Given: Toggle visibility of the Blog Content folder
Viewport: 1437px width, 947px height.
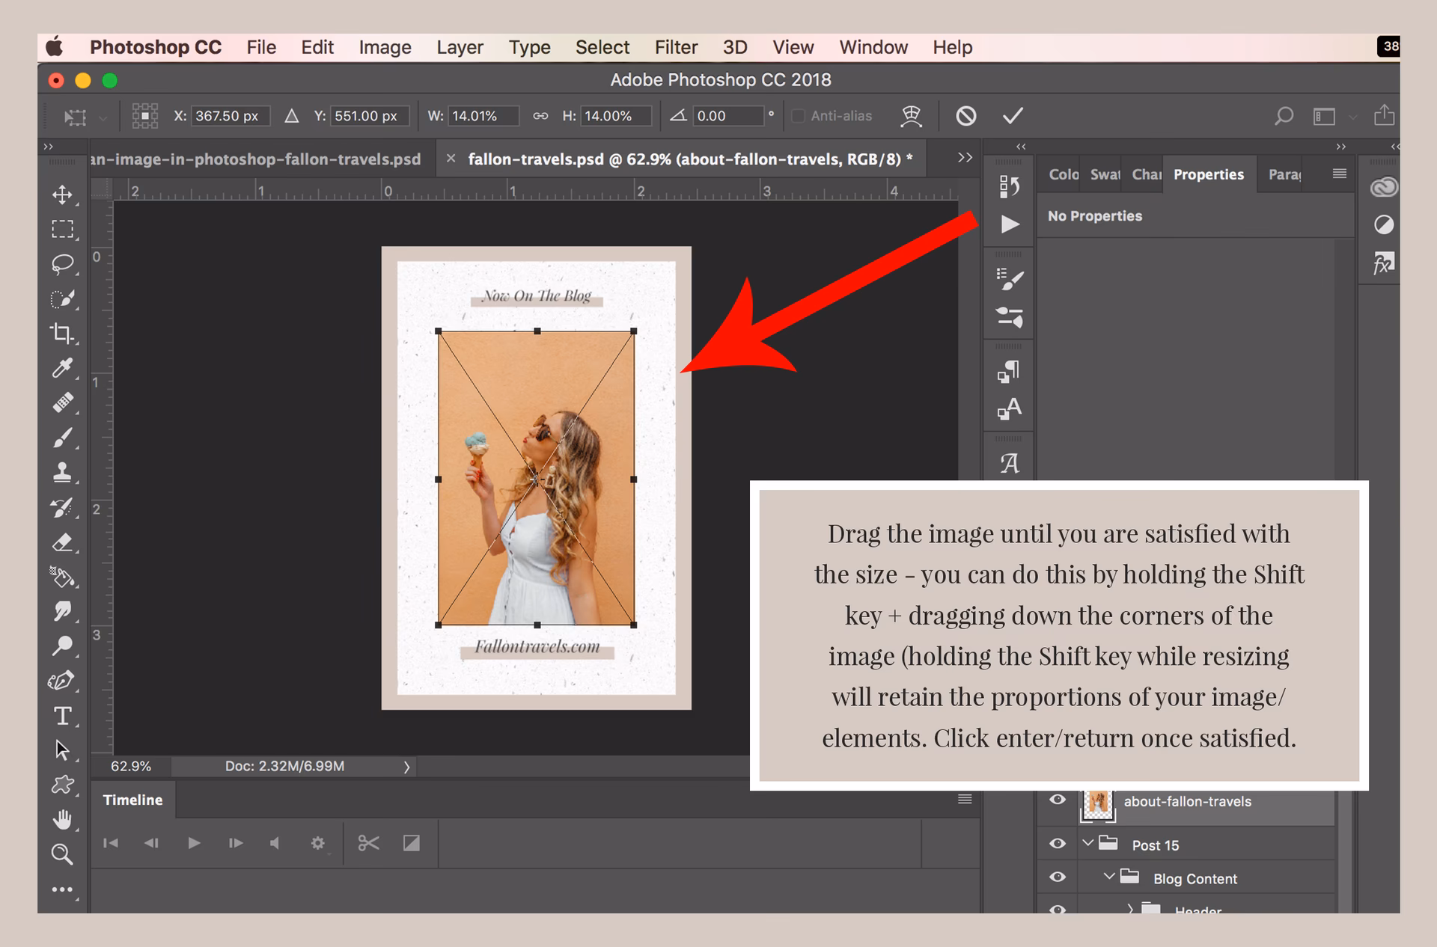Looking at the screenshot, I should tap(1058, 878).
